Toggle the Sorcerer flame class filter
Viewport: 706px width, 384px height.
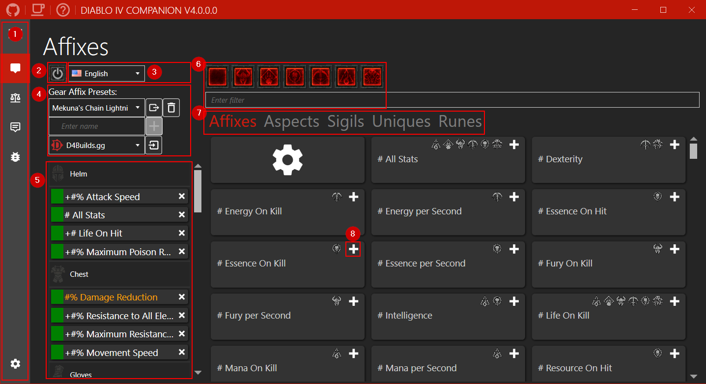347,77
